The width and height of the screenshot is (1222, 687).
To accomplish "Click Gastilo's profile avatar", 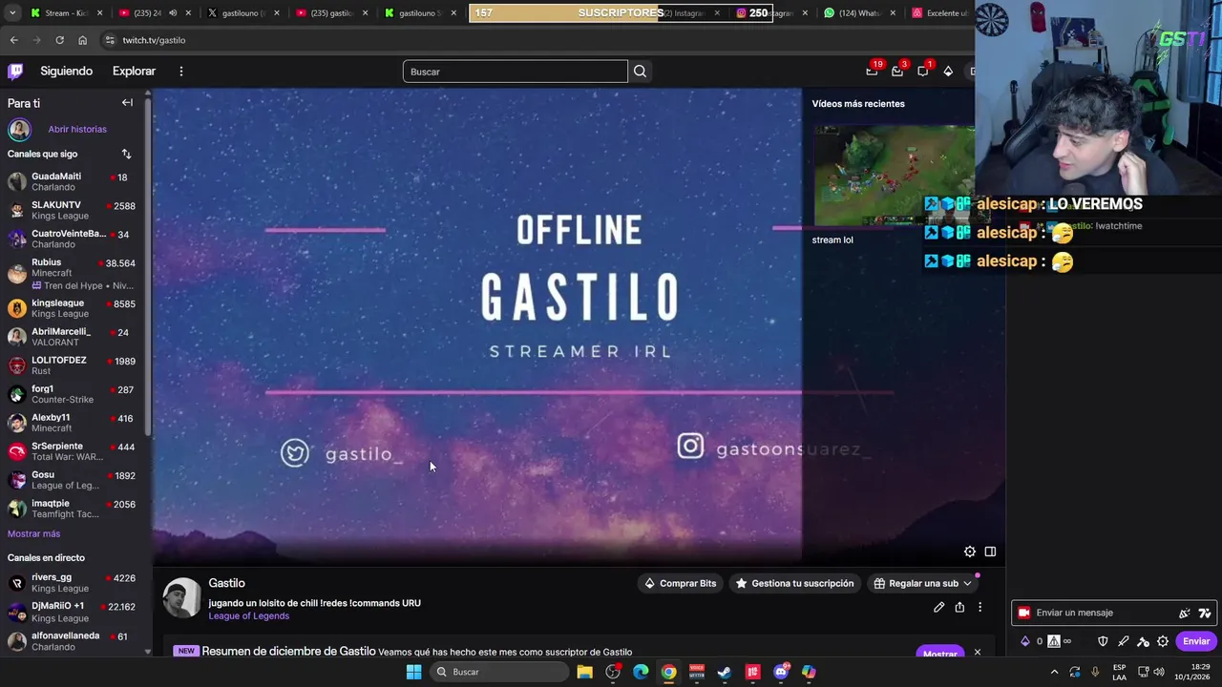I will coord(181,598).
